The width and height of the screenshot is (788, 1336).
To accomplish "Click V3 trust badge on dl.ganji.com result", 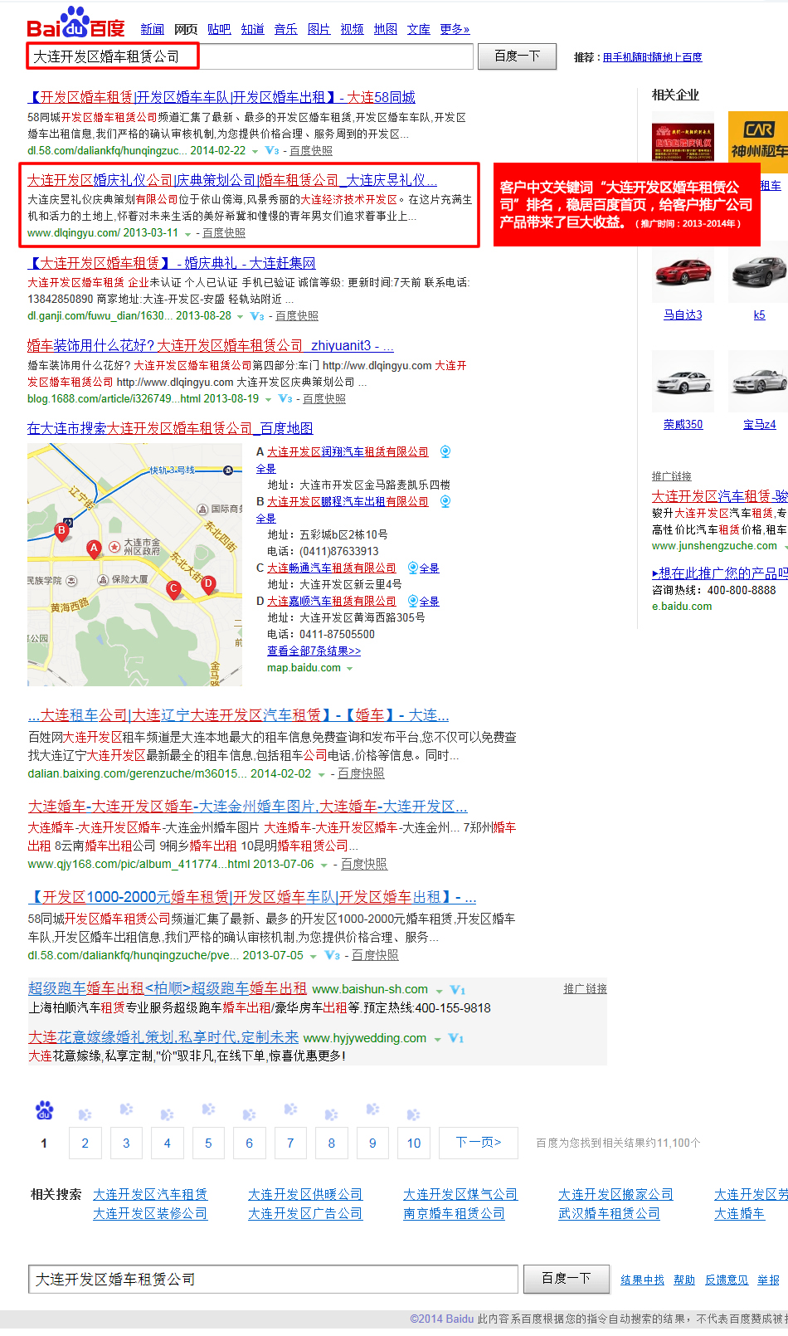I will pos(257,316).
